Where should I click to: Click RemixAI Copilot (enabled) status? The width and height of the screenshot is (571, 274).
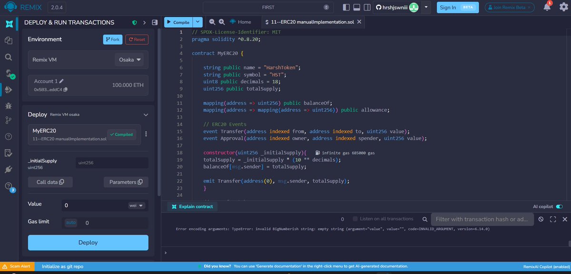tap(546, 266)
